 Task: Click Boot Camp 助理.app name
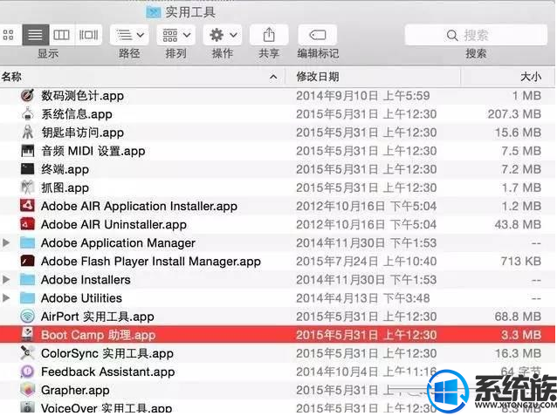pos(99,335)
